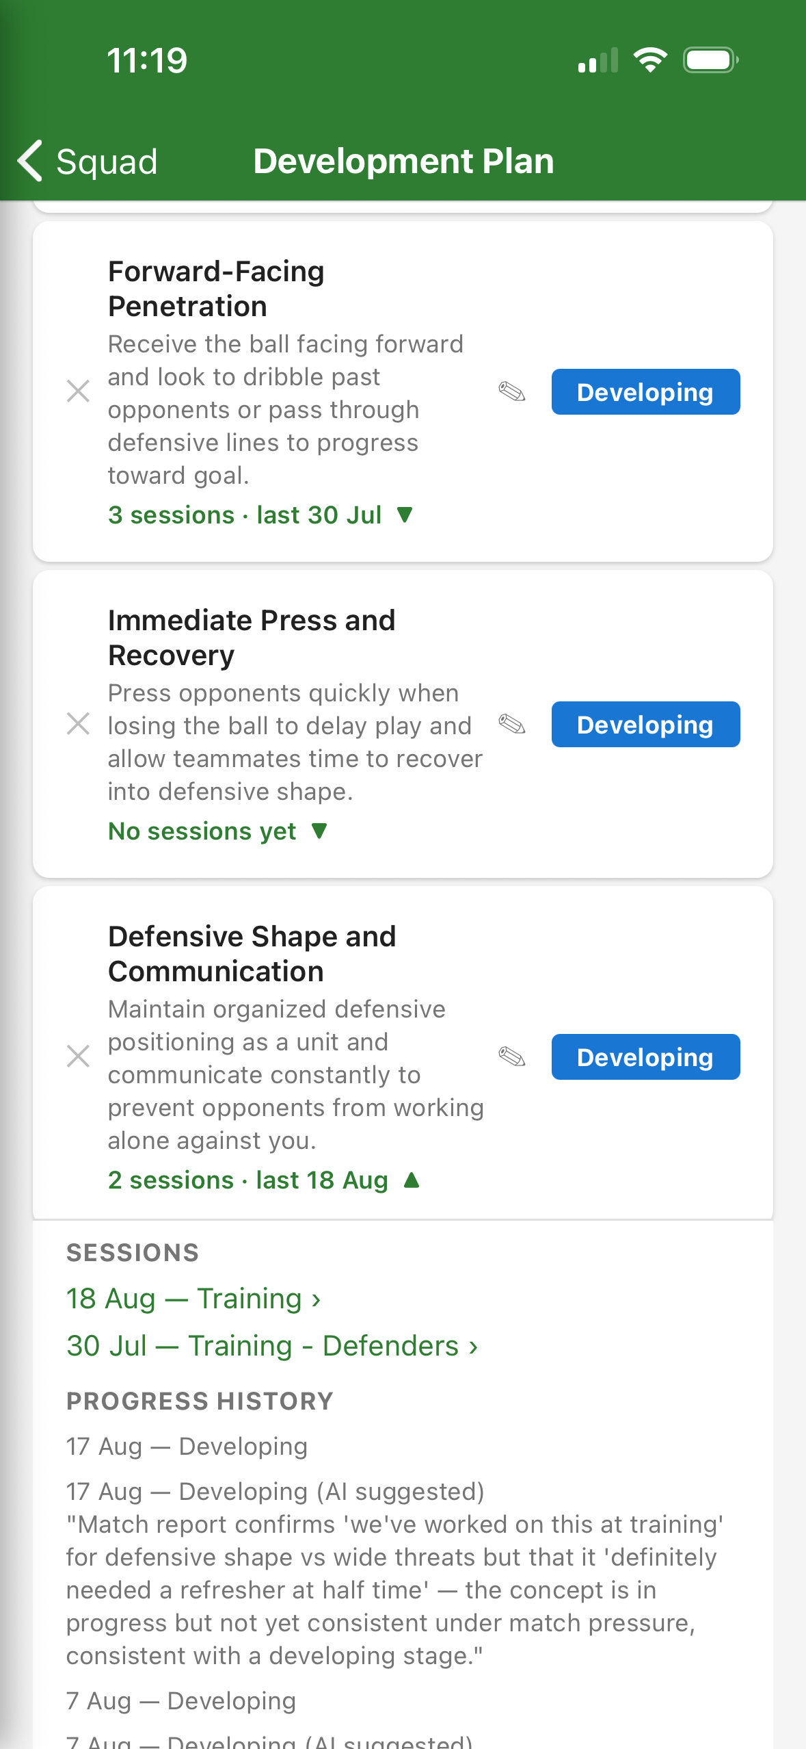Tap the battery status icon

tap(711, 60)
